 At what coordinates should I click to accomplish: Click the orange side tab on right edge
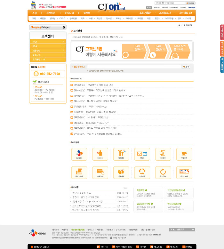(x=222, y=49)
